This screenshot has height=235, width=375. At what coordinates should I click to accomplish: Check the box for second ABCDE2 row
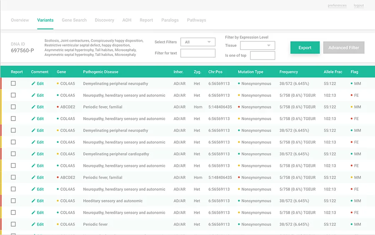click(x=13, y=177)
